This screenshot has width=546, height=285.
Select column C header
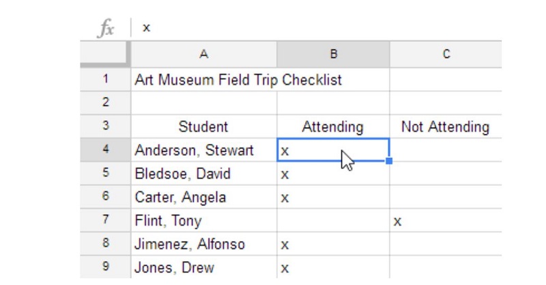click(446, 54)
